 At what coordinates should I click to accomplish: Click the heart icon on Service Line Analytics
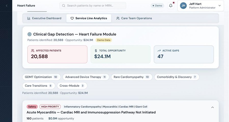72,18
